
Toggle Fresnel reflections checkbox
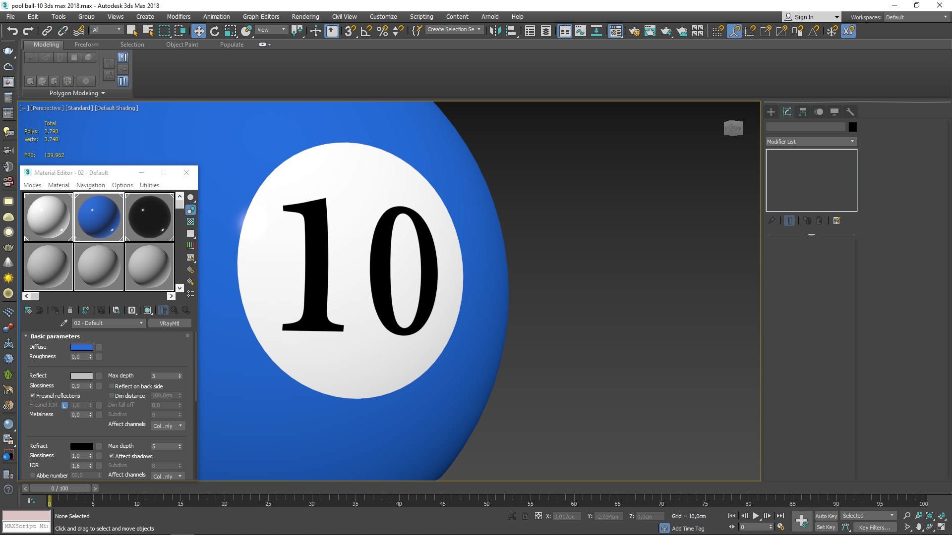[x=33, y=396]
